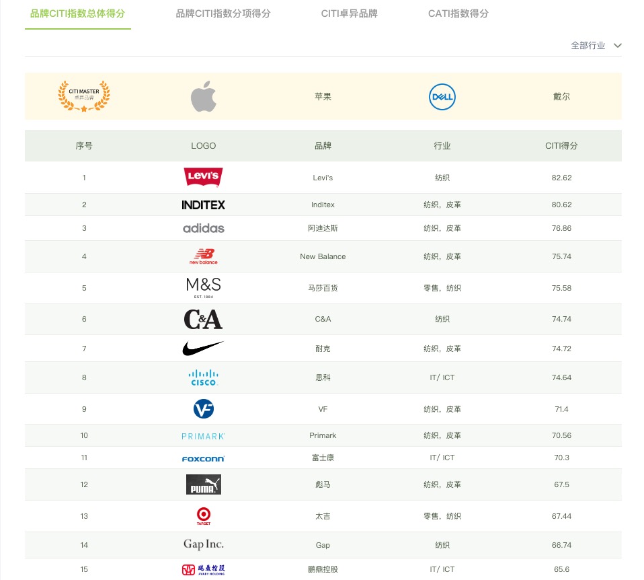The height and width of the screenshot is (580, 644).
Task: Click the score 82.62
Action: pos(561,178)
